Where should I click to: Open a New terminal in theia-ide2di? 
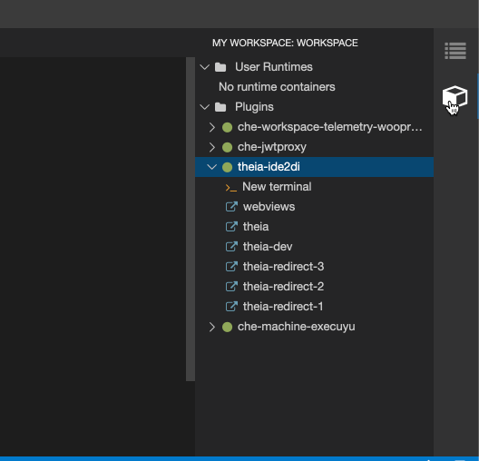(x=277, y=187)
